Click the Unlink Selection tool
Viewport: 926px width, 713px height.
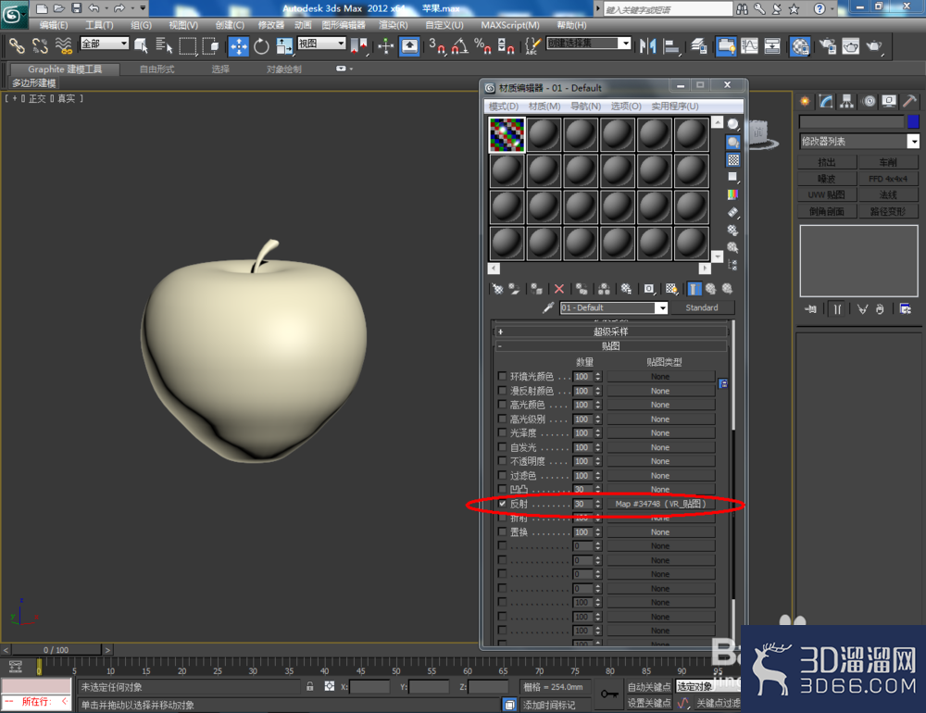click(40, 45)
